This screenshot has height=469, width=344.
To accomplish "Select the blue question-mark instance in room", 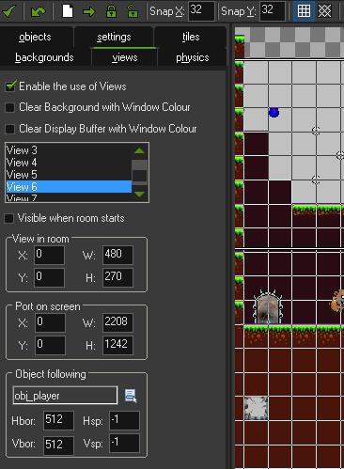I will [274, 113].
